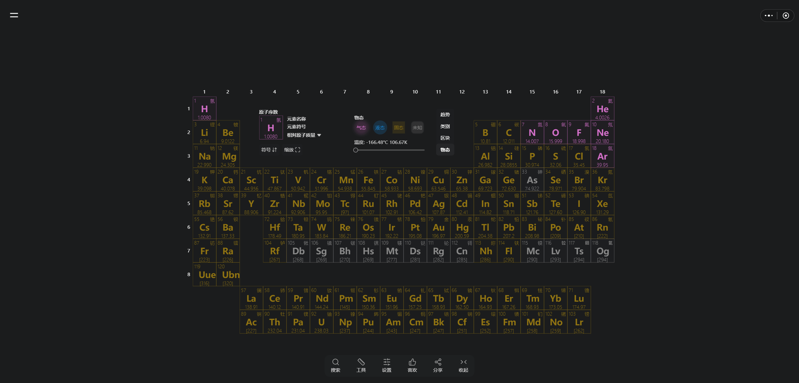Expand the 相对原子质量 dropdown arrow

(x=319, y=135)
